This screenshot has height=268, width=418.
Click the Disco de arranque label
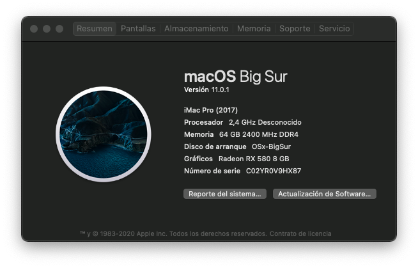coord(215,146)
